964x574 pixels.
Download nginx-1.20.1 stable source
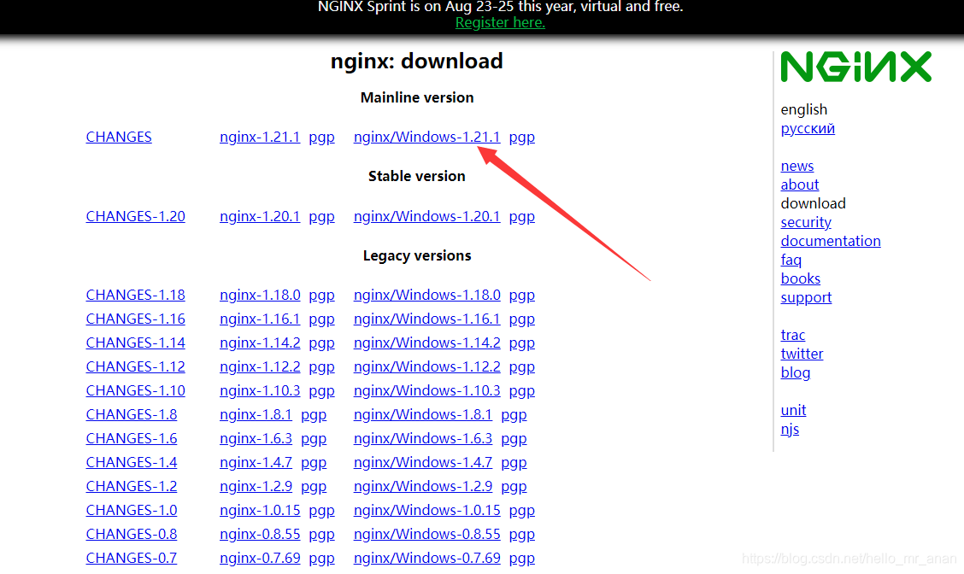[260, 216]
